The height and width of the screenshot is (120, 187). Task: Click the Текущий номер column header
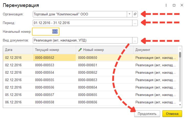[54, 50]
